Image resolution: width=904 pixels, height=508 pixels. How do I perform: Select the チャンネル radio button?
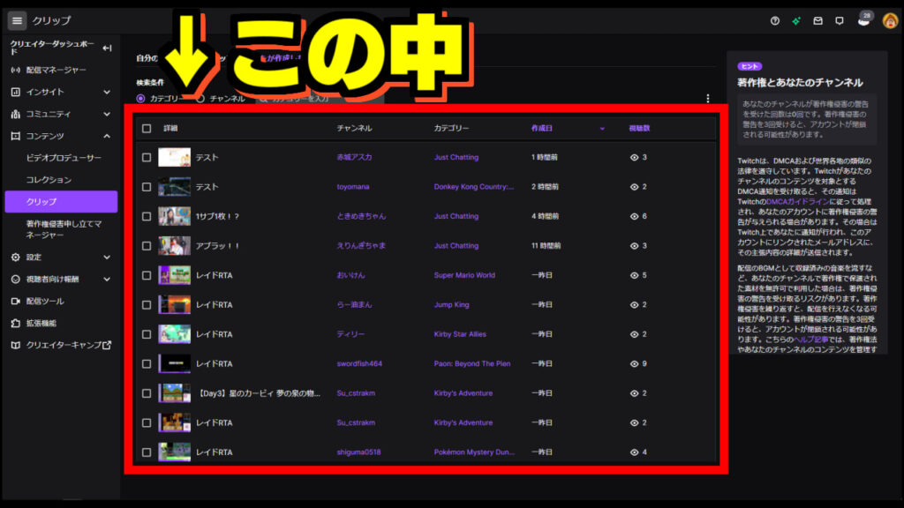coord(200,99)
